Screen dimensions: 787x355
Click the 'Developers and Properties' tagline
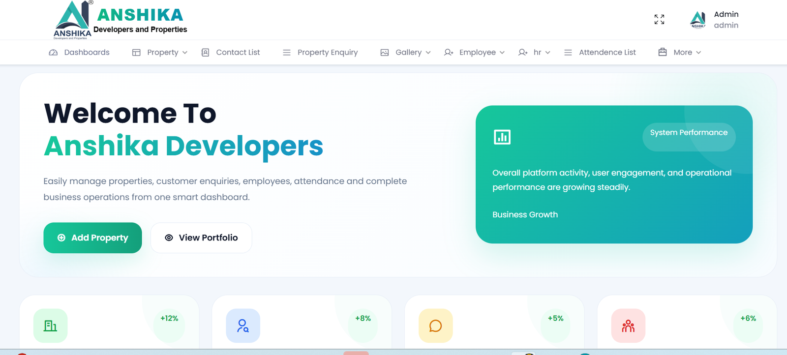point(140,30)
